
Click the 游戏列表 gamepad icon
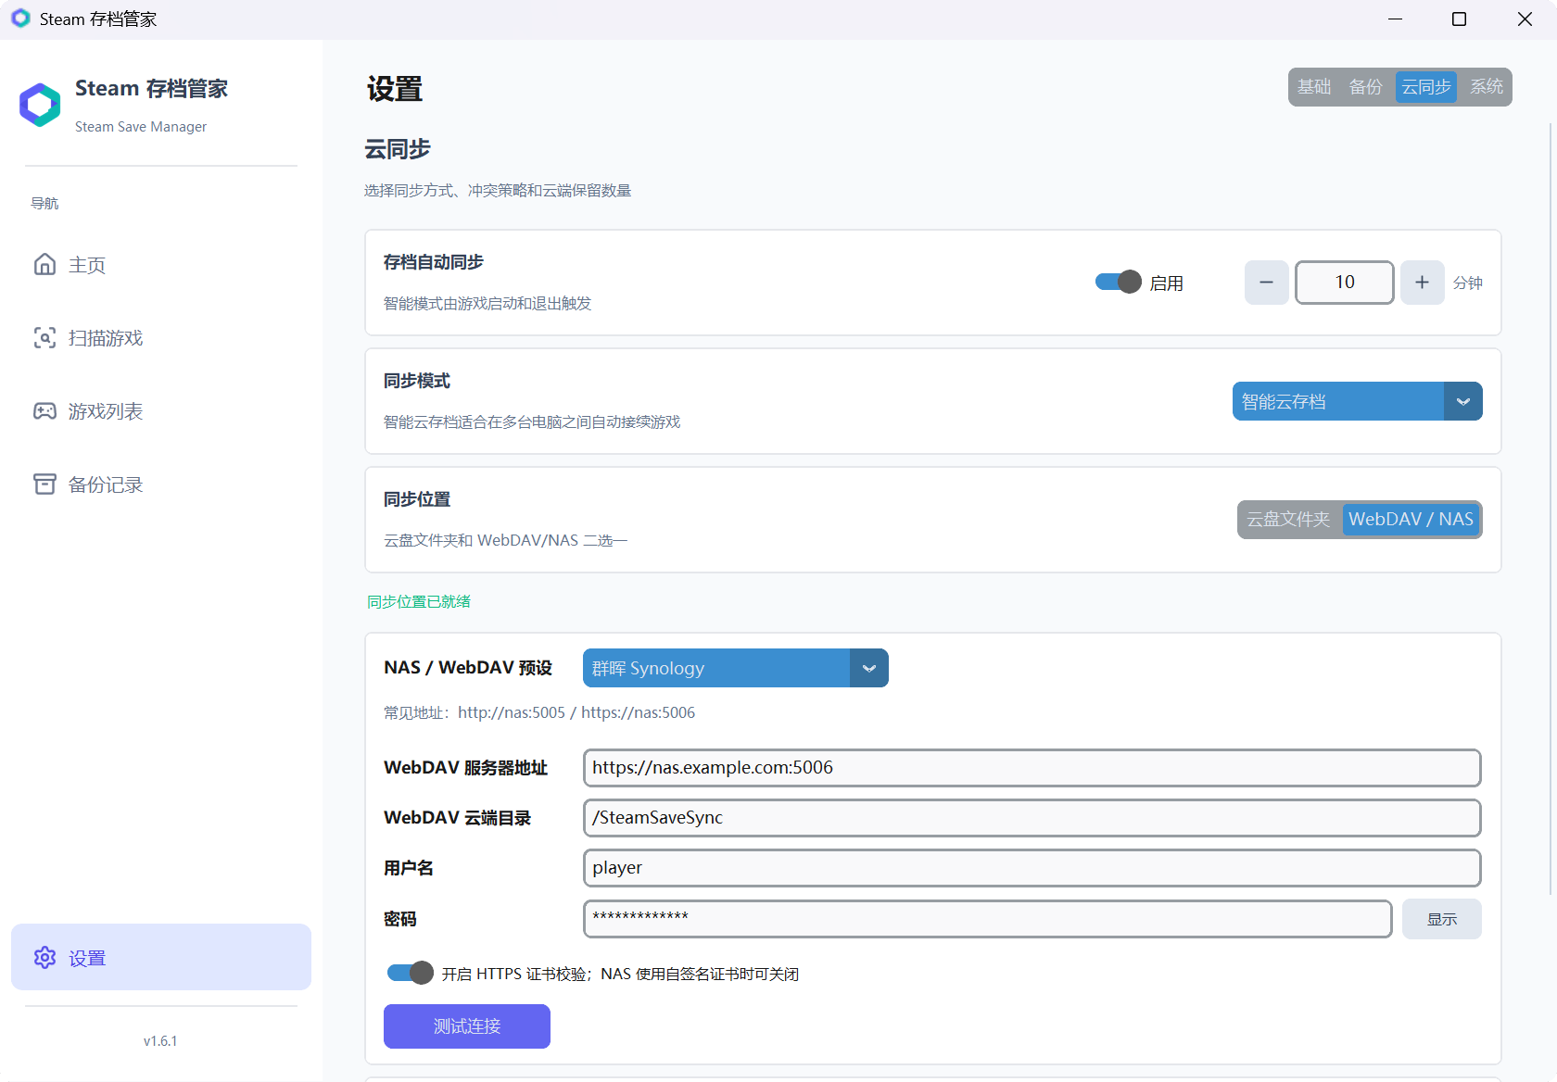pos(44,410)
